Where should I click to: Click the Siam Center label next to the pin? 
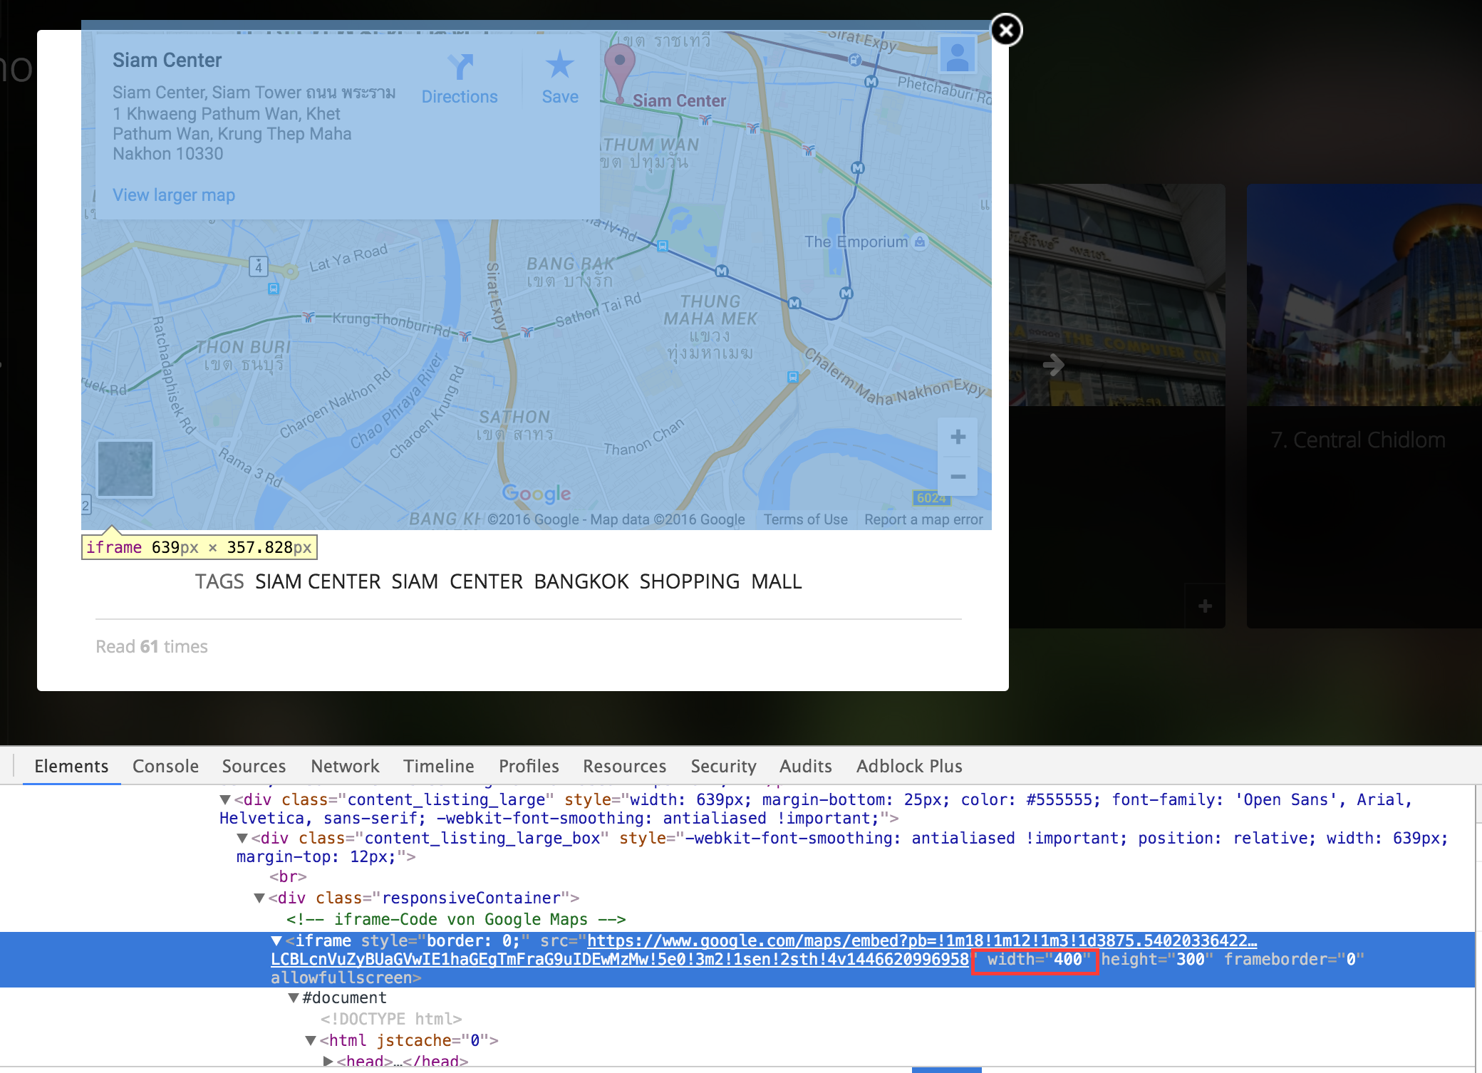coord(679,100)
